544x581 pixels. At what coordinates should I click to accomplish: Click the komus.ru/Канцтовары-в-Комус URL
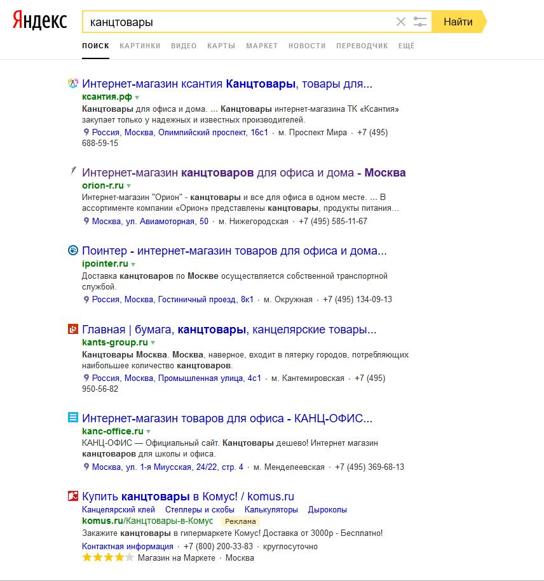click(147, 521)
